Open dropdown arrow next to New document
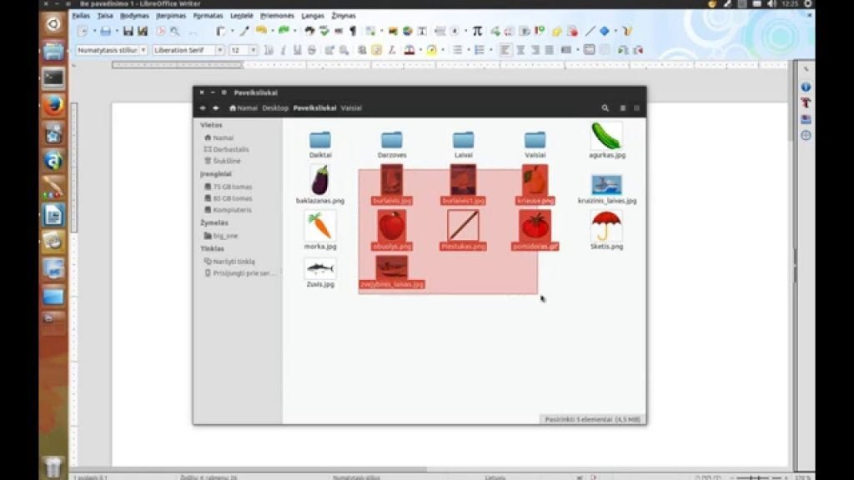854x480 pixels. point(93,32)
